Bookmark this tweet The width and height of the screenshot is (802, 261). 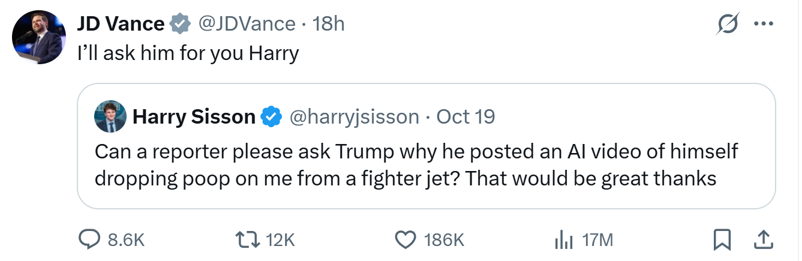click(722, 240)
